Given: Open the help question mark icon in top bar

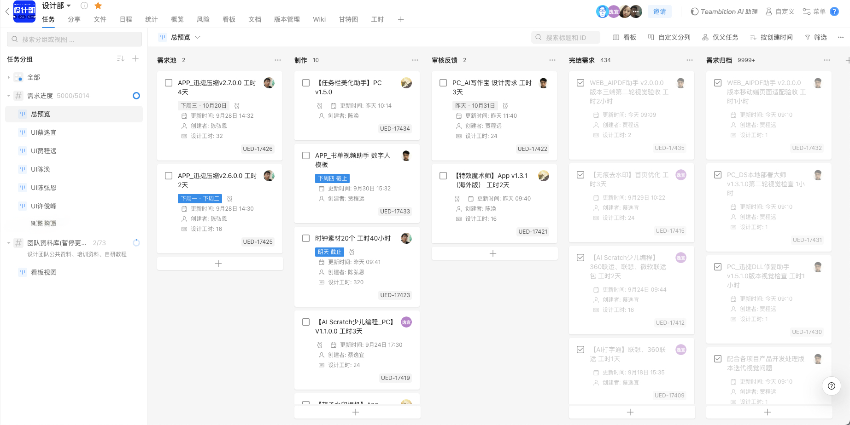Looking at the screenshot, I should tap(834, 11).
